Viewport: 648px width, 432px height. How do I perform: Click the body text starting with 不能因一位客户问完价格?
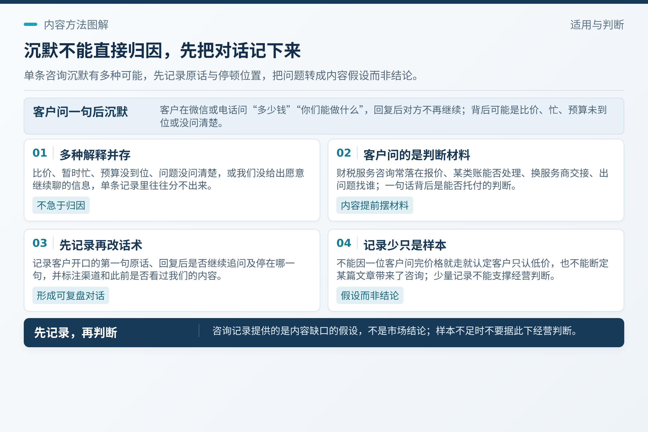tap(472, 269)
